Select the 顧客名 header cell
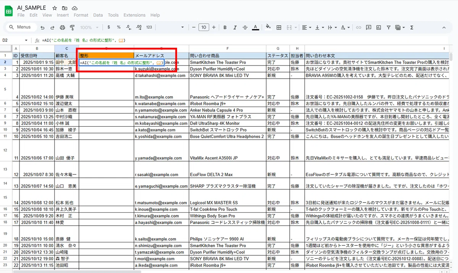This screenshot has width=458, height=273. tap(66, 55)
